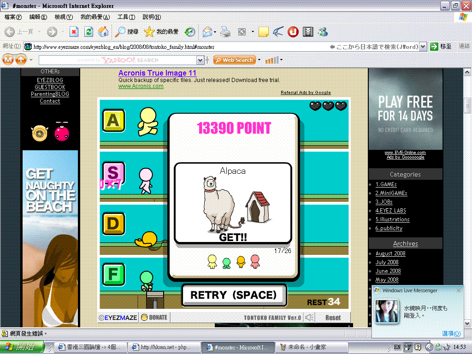This screenshot has width=472, height=354.
Task: Click the orange up-arrow toolbar icon
Action: (x=21, y=59)
